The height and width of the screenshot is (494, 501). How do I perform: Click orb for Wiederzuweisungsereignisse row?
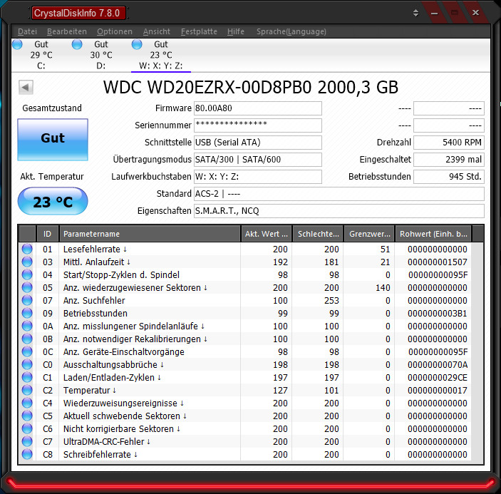27,403
